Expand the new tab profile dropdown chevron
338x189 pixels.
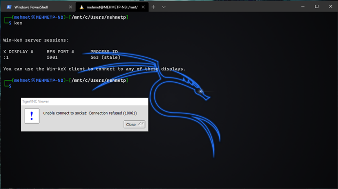164,7
